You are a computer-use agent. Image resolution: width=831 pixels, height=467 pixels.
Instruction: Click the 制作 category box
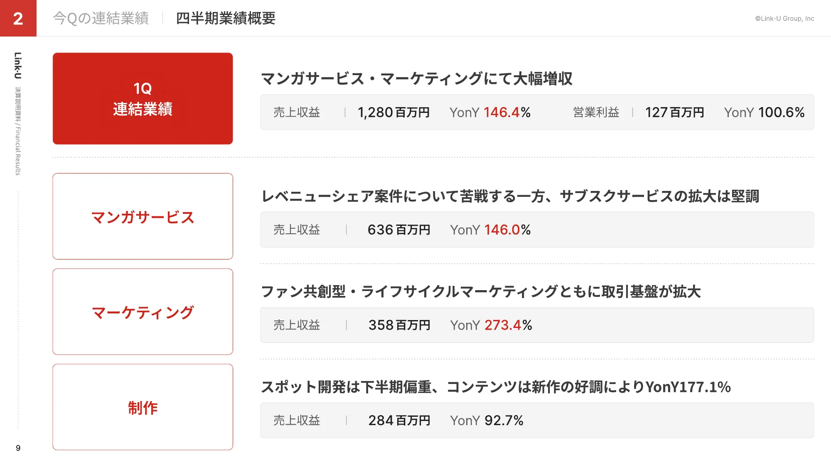click(x=143, y=407)
